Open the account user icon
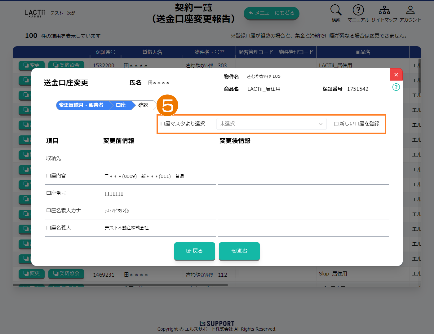The height and width of the screenshot is (334, 434). click(x=410, y=10)
